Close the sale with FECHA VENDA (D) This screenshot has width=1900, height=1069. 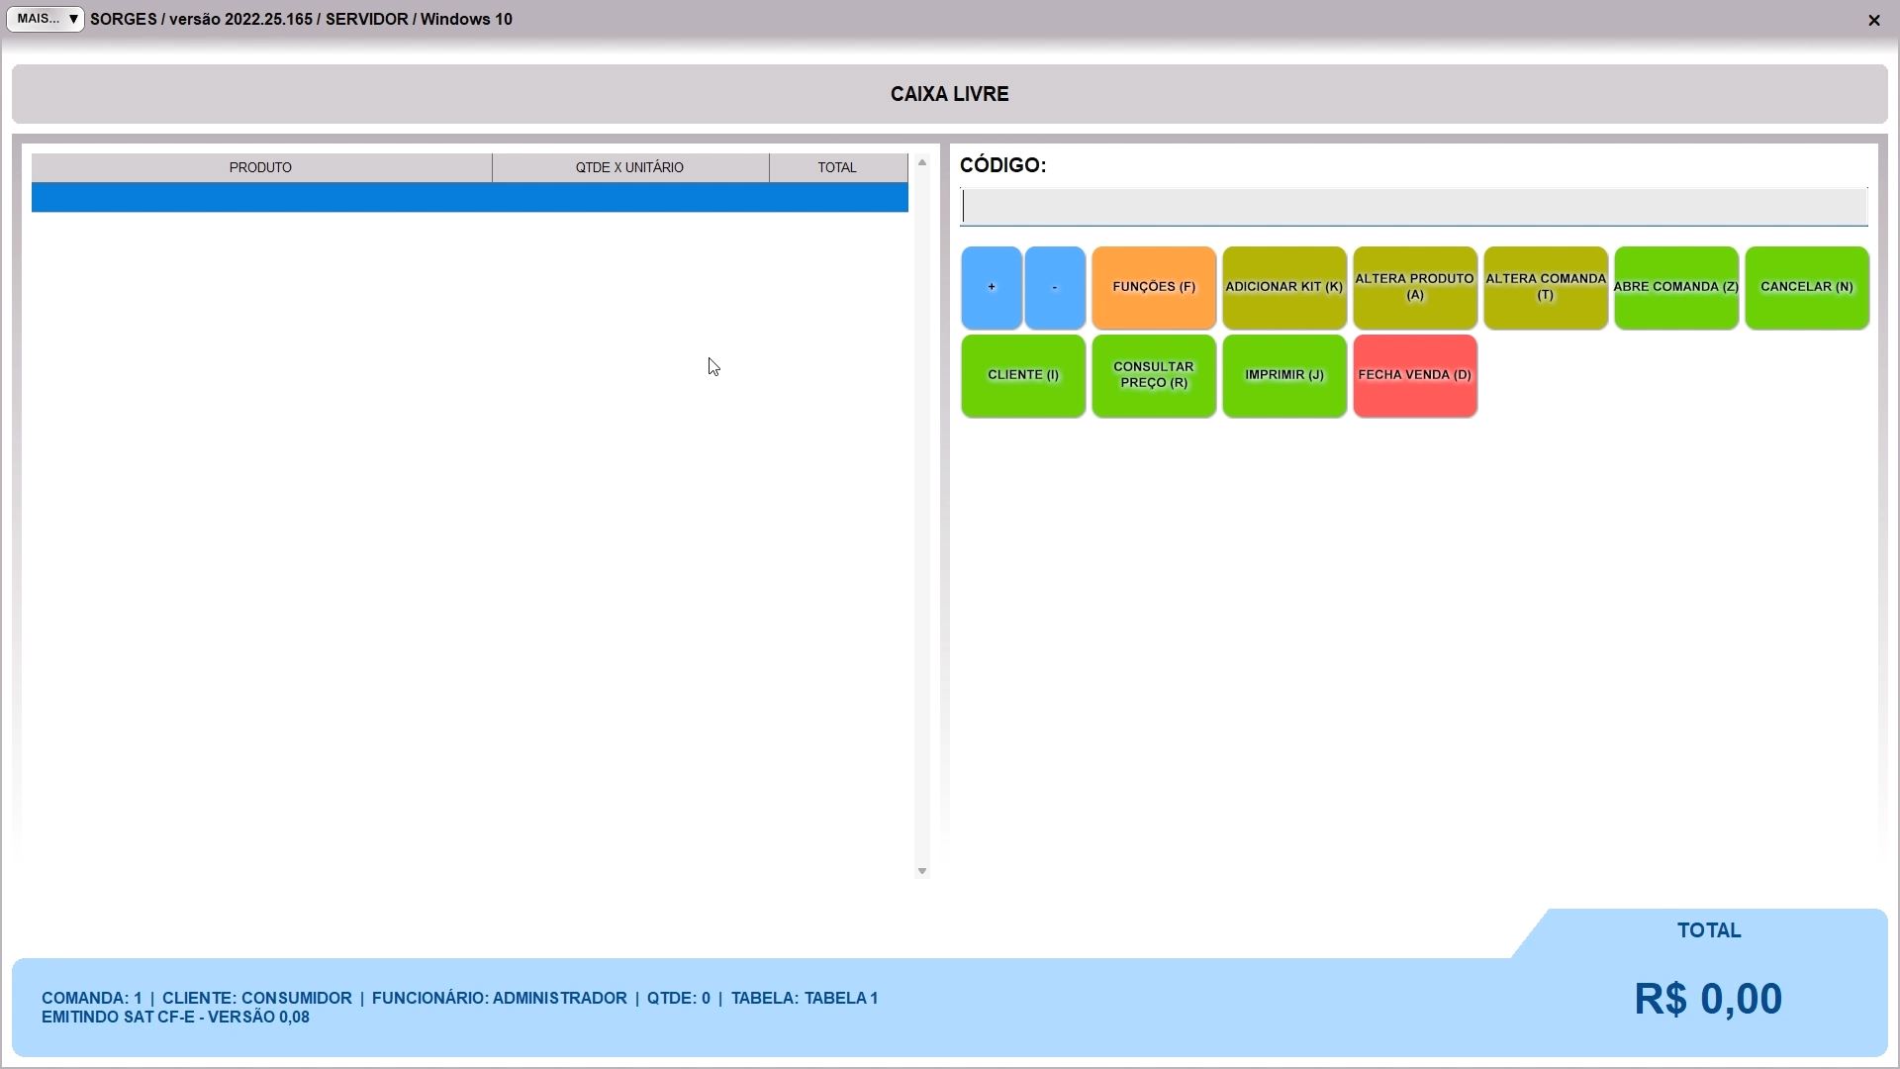(1414, 375)
